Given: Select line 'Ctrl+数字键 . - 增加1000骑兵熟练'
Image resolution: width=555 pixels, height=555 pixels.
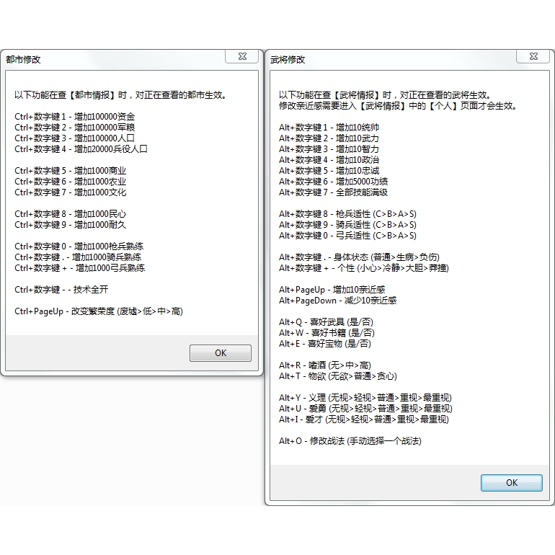Looking at the screenshot, I should [78, 257].
